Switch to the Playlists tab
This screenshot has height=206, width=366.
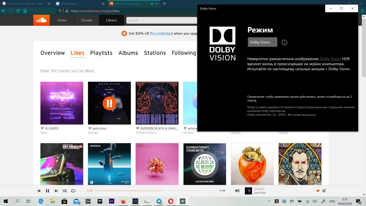(101, 53)
